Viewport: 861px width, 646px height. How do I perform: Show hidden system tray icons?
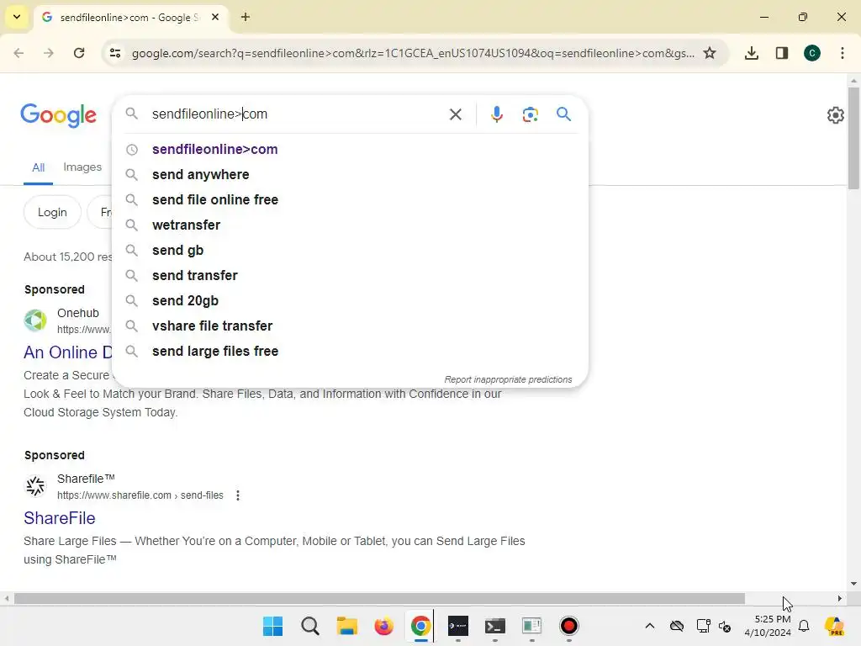(x=650, y=626)
